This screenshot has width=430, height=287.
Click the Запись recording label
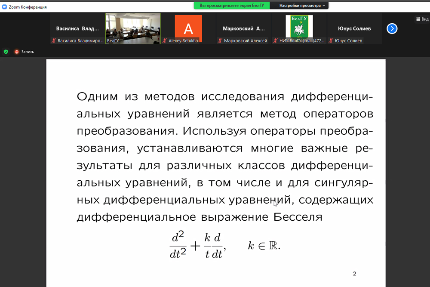[x=28, y=52]
